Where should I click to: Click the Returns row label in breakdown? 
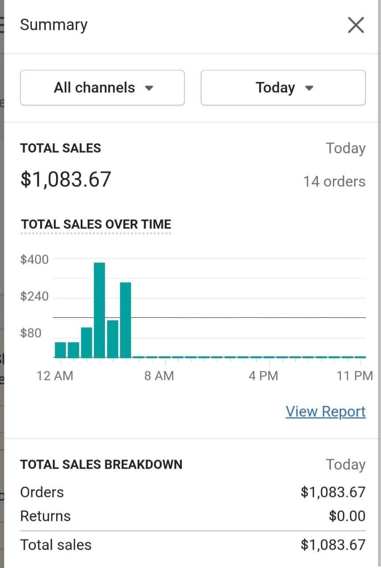coord(45,516)
